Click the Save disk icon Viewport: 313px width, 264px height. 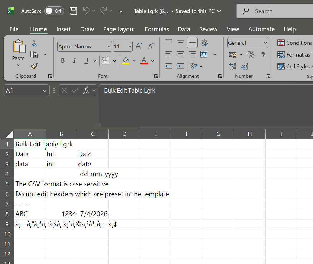[73, 11]
